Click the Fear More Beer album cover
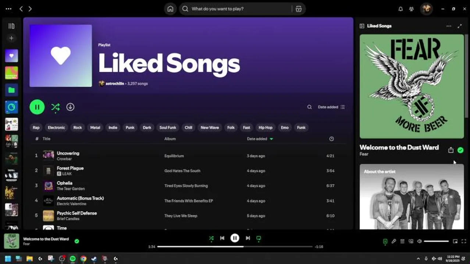The image size is (470, 264). (x=412, y=87)
